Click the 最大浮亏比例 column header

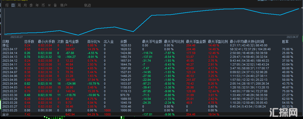pos(174,41)
